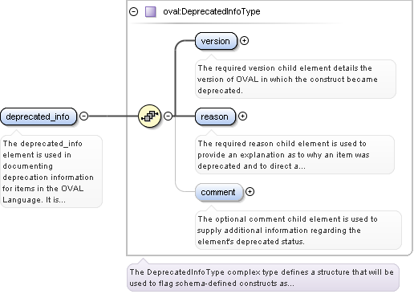Select the version element node

(216, 41)
